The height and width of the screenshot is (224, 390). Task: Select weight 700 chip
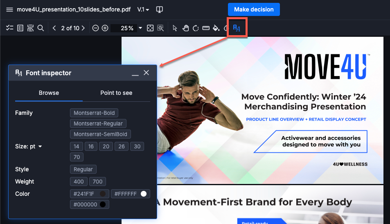(97, 182)
